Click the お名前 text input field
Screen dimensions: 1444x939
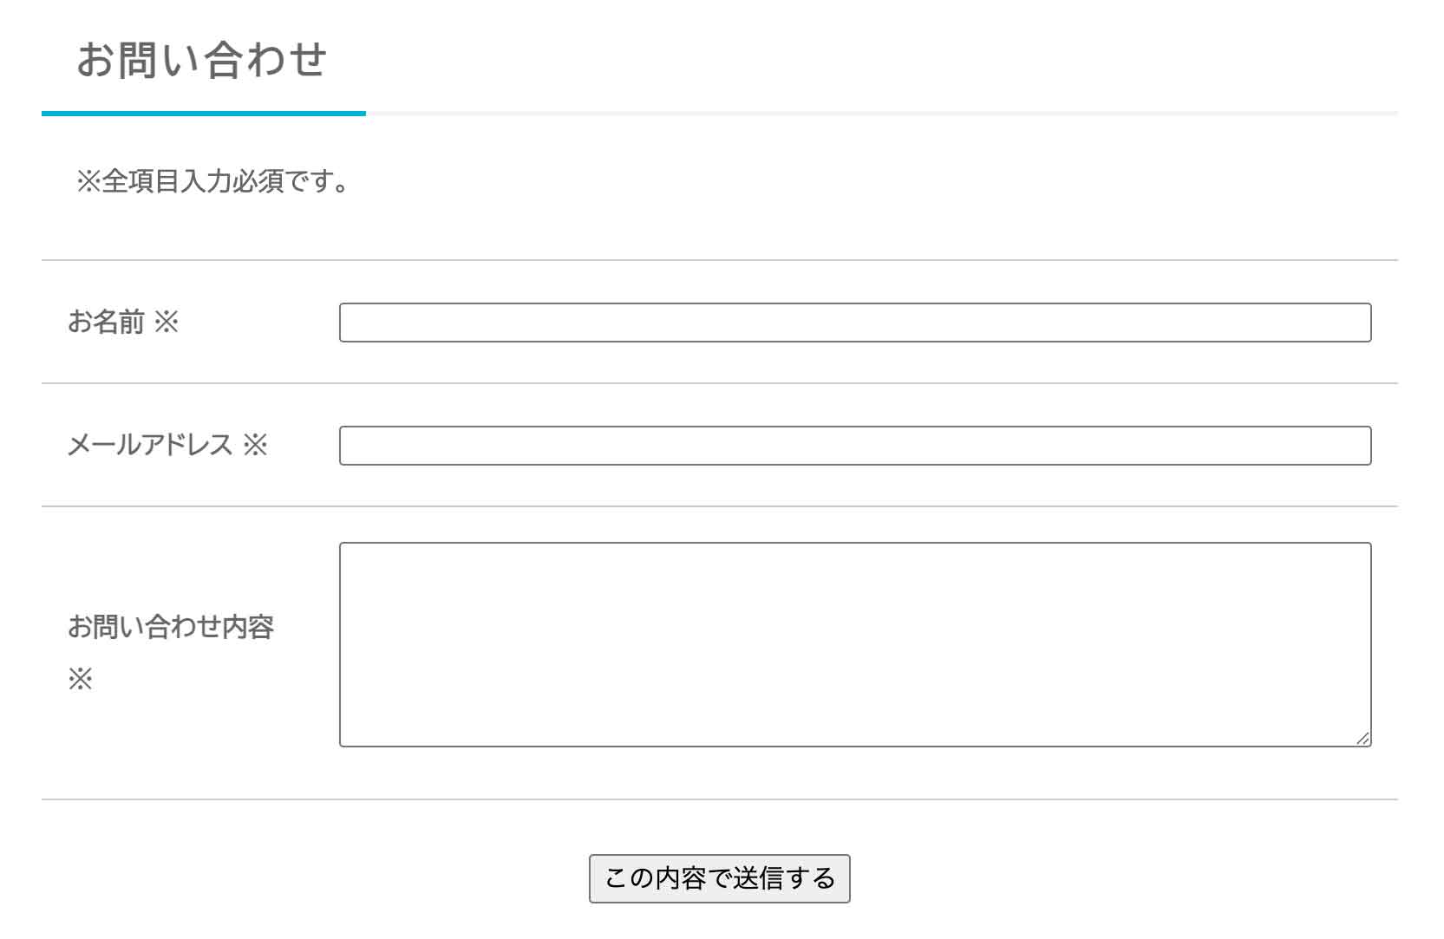click(x=854, y=323)
